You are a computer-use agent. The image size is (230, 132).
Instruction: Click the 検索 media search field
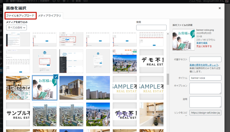tap(151, 27)
